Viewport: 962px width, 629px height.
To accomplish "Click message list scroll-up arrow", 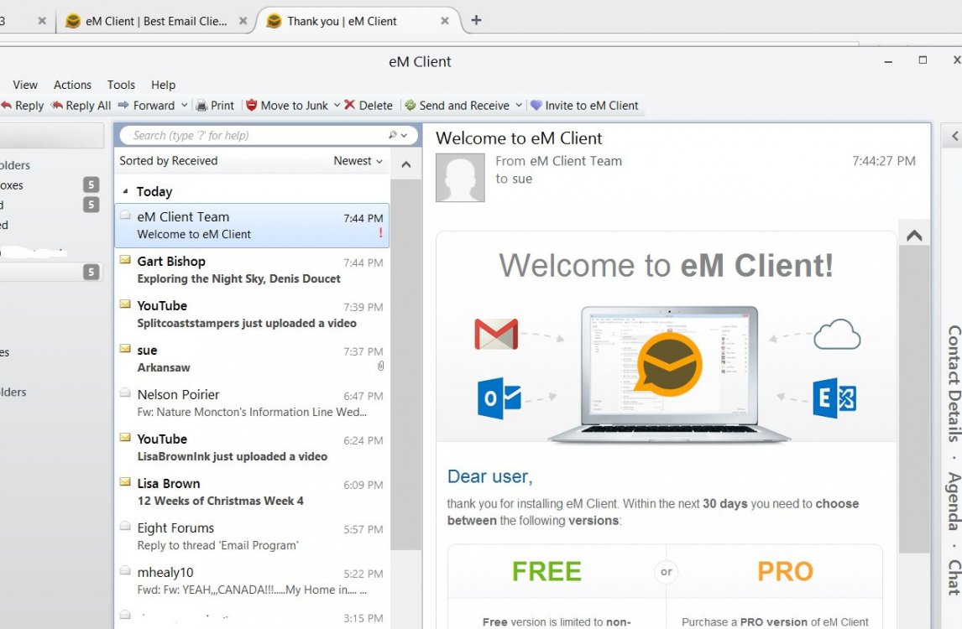I will click(406, 164).
